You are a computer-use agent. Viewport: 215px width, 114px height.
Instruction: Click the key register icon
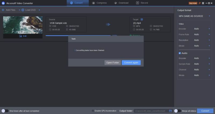click(199, 3)
